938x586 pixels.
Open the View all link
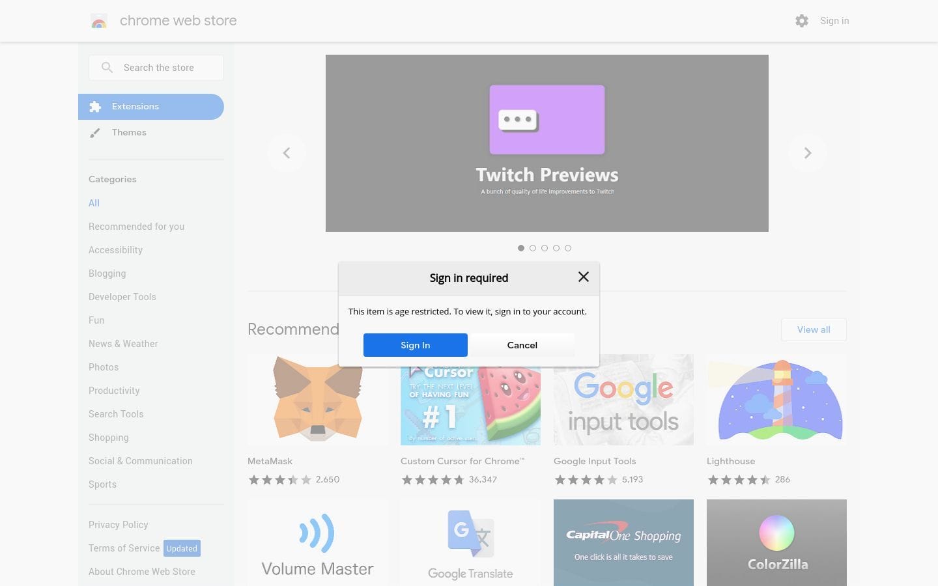click(814, 329)
